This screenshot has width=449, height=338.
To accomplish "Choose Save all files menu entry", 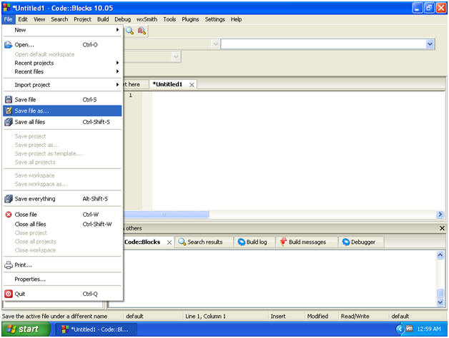I will [x=63, y=122].
